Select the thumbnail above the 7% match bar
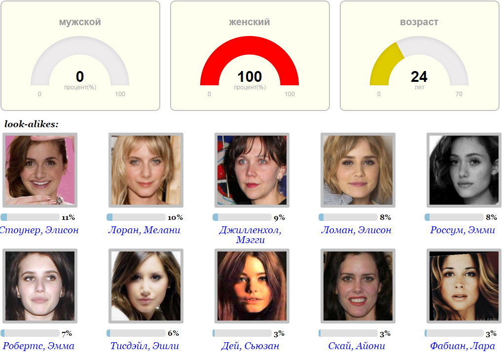The height and width of the screenshot is (359, 503). click(40, 286)
